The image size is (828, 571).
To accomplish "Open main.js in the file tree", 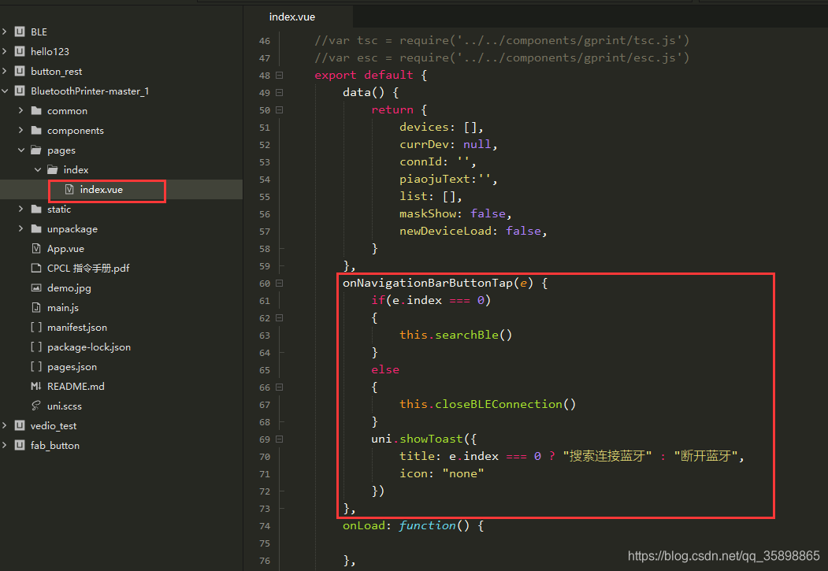I will click(63, 308).
